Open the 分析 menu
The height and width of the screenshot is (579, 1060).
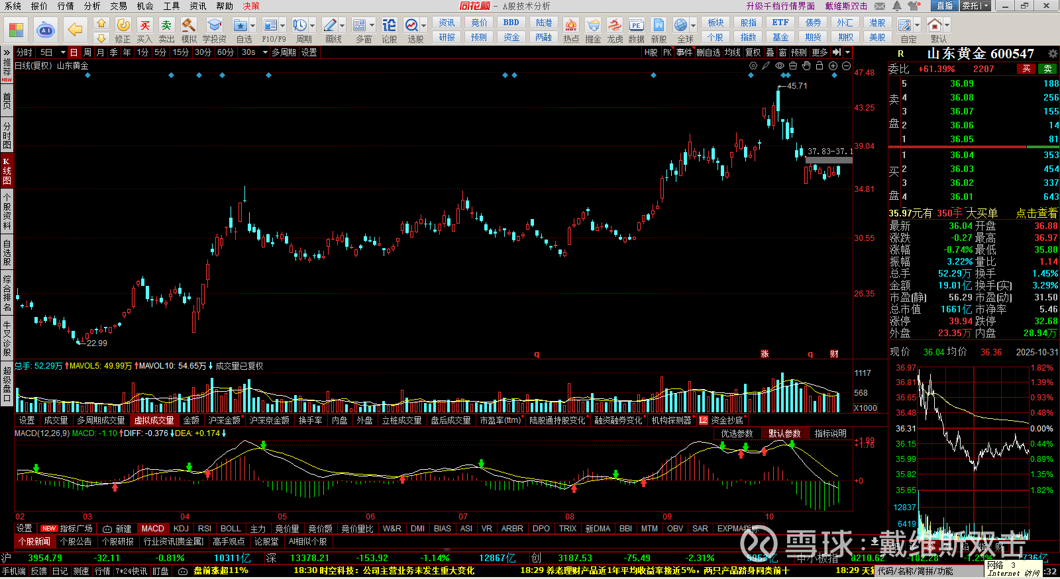pos(92,6)
